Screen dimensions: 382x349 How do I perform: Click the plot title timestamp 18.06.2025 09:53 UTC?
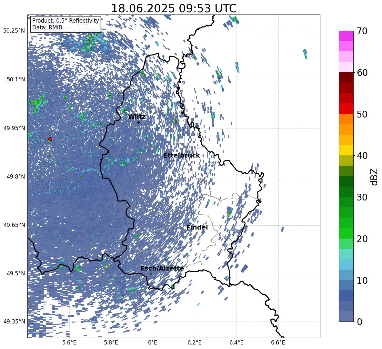coord(174,8)
